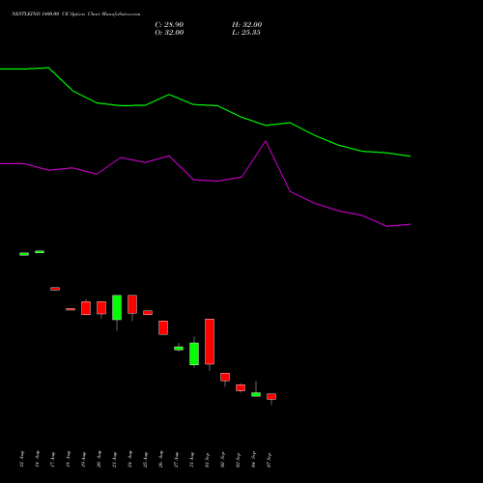Select the red candle above 24 Aug
Screen dimensions: 483x483
pyautogui.click(x=132, y=304)
